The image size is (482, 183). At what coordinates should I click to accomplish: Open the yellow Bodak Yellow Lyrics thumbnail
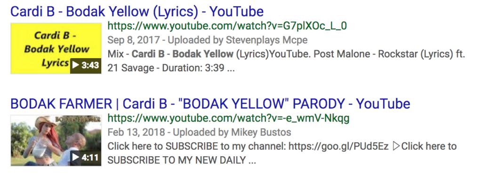pos(56,48)
